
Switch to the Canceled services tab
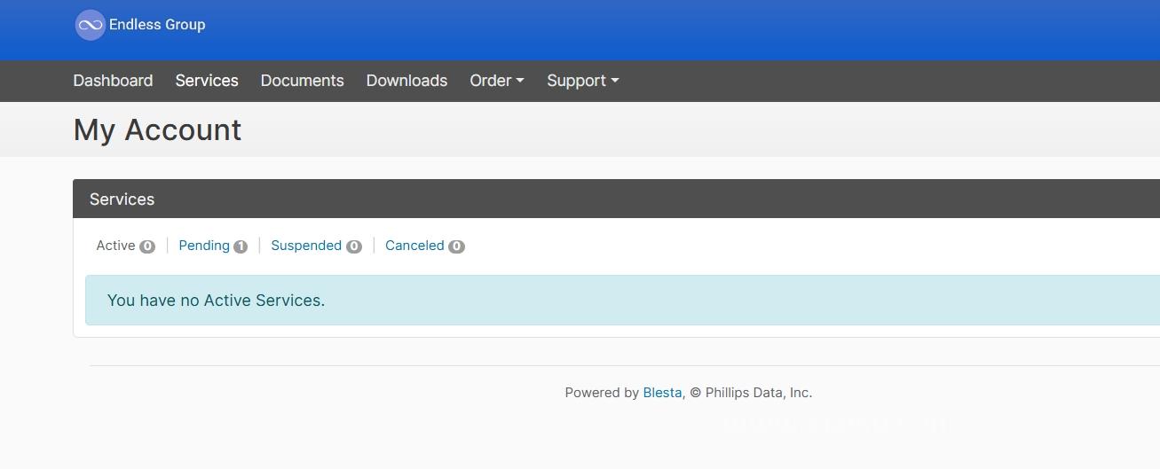(414, 246)
